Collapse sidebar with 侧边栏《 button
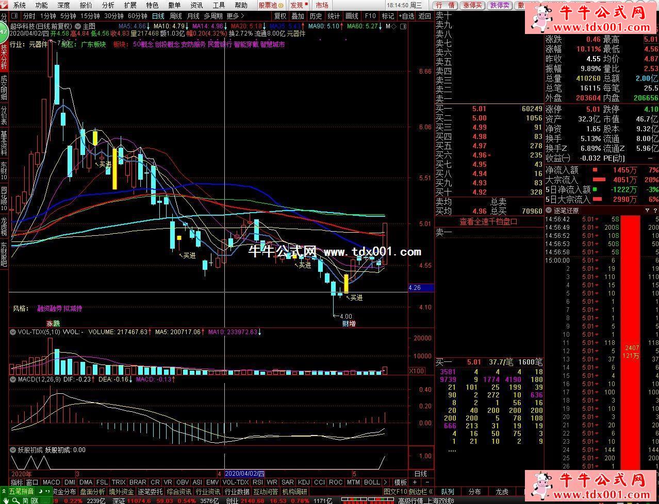Screen dimensions: 659x504 422,492
